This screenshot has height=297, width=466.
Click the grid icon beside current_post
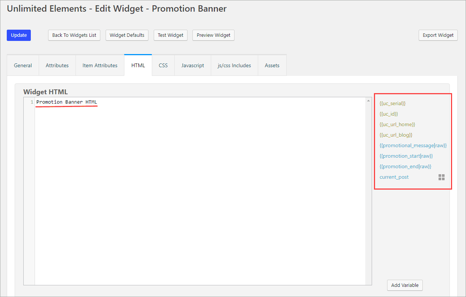442,177
